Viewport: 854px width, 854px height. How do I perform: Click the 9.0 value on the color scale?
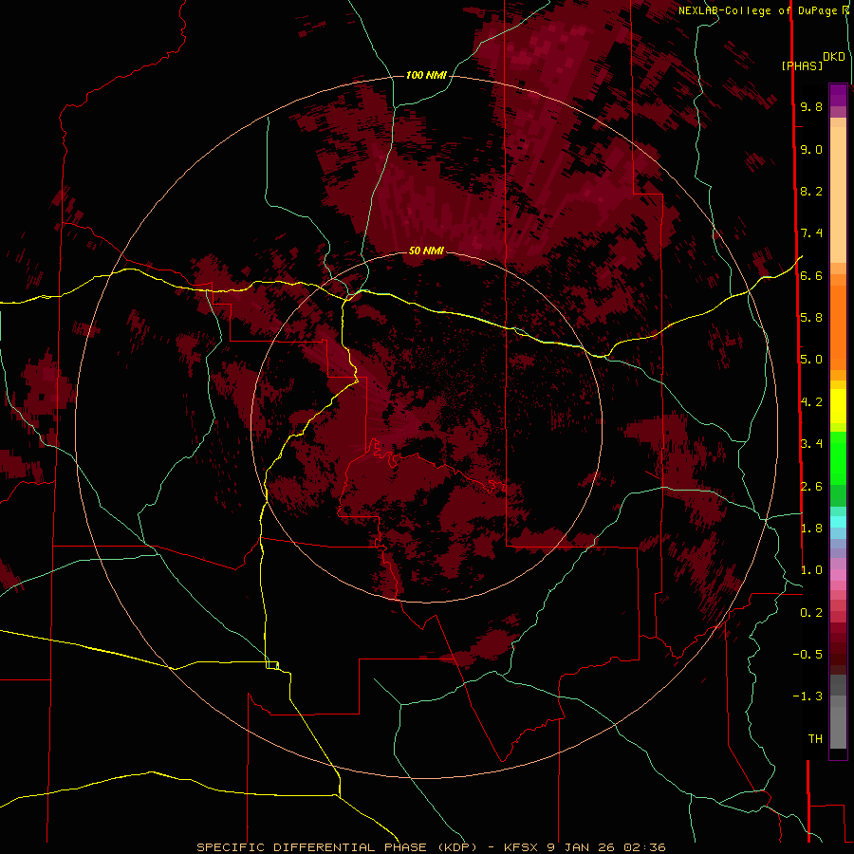(x=811, y=149)
